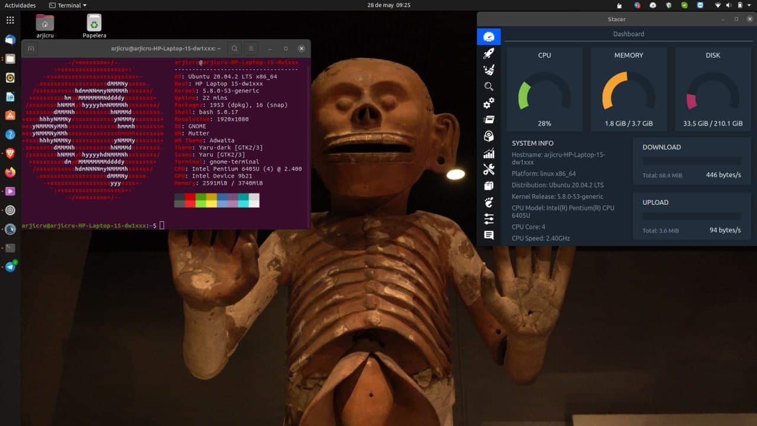The image size is (757, 426).
Task: Open Stacer Search magnifier icon
Action: click(489, 86)
